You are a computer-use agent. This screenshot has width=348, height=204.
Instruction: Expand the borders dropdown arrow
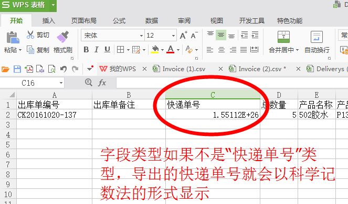128,50
